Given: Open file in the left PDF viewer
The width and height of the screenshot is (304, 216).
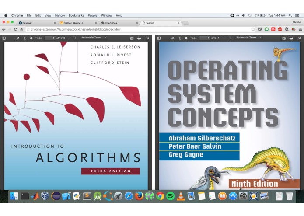Looking at the screenshot, I should tap(132, 38).
